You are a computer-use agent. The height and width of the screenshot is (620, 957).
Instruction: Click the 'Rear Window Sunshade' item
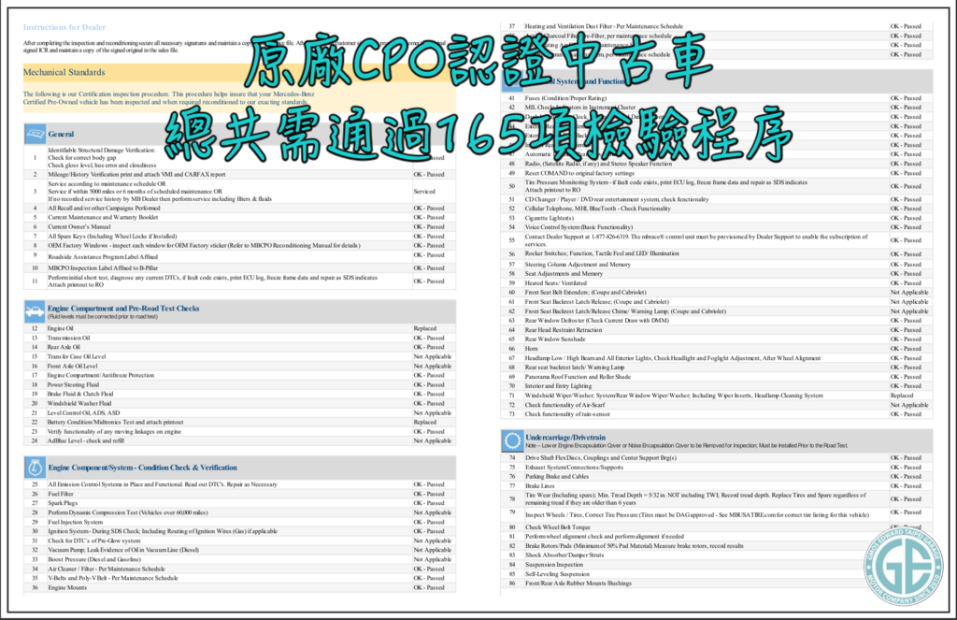(555, 339)
